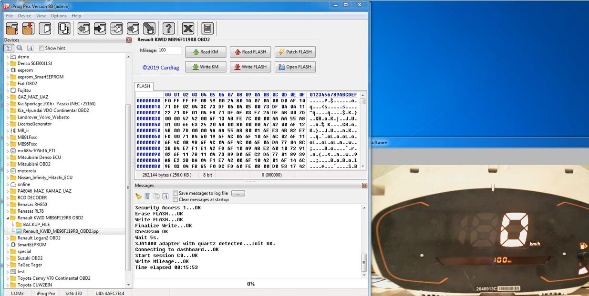Click the Patch FLASH button
This screenshot has height=296, width=589.
tap(295, 52)
